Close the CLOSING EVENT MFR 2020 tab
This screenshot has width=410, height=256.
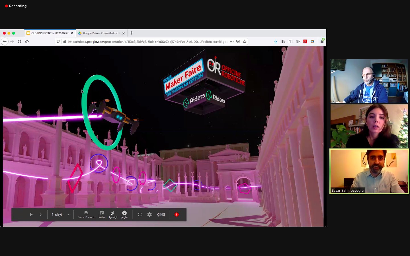click(x=72, y=33)
